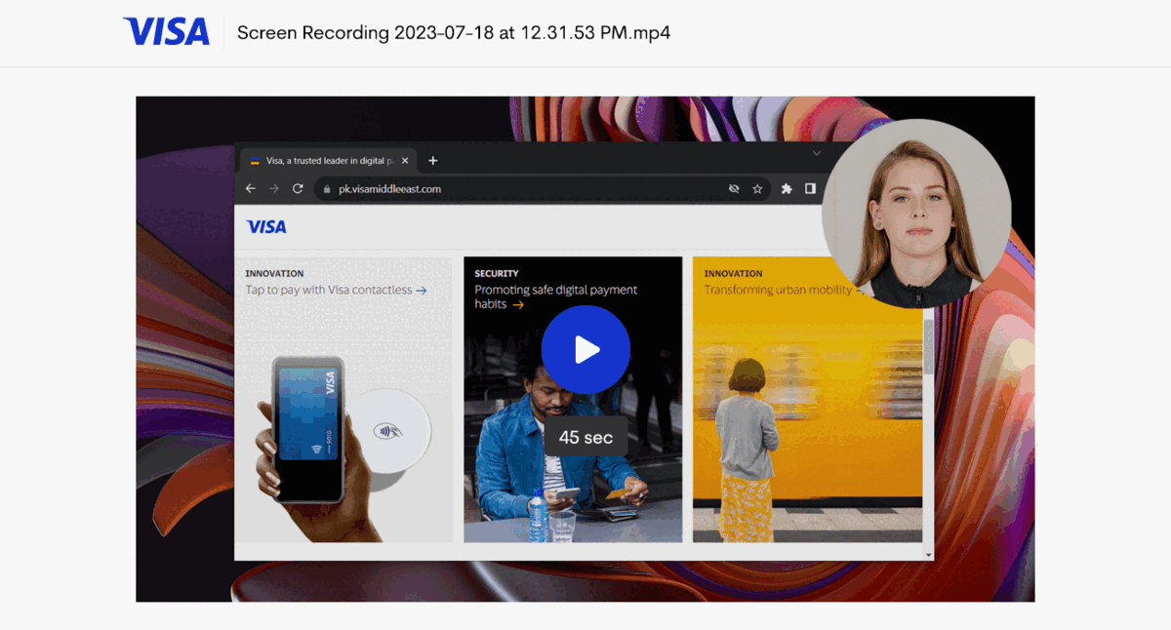Image resolution: width=1171 pixels, height=630 pixels.
Task: Click the forward navigation arrow
Action: point(273,188)
